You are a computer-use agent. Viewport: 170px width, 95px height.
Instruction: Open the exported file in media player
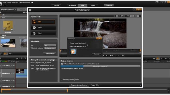click(x=73, y=52)
